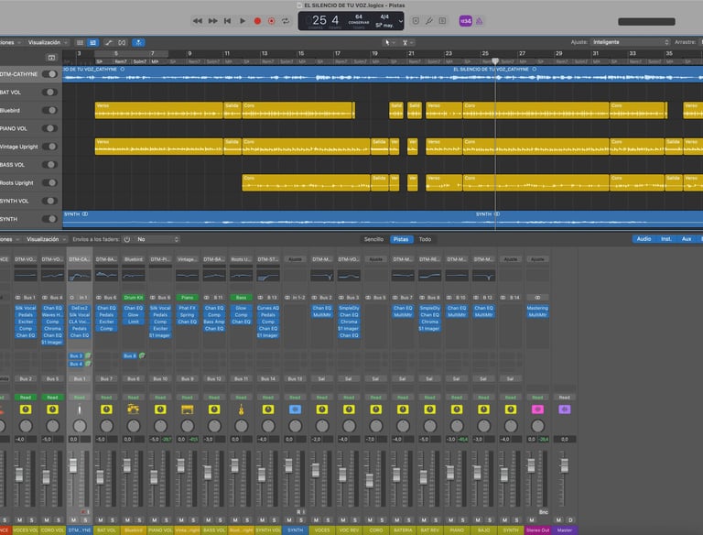Screen dimensions: 703x535
Task: Switch mixer to Todo view
Action: (x=425, y=239)
